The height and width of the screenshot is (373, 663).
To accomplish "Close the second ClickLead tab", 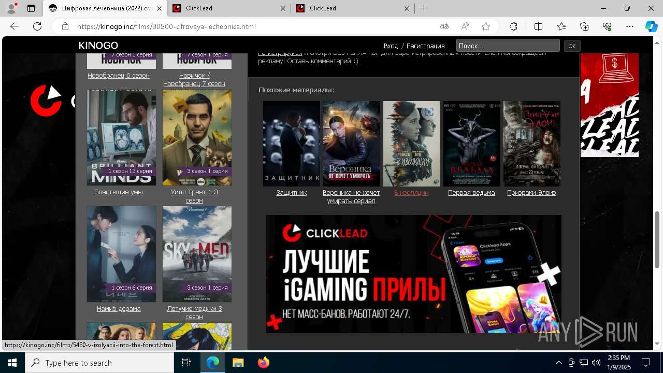I will coord(407,8).
